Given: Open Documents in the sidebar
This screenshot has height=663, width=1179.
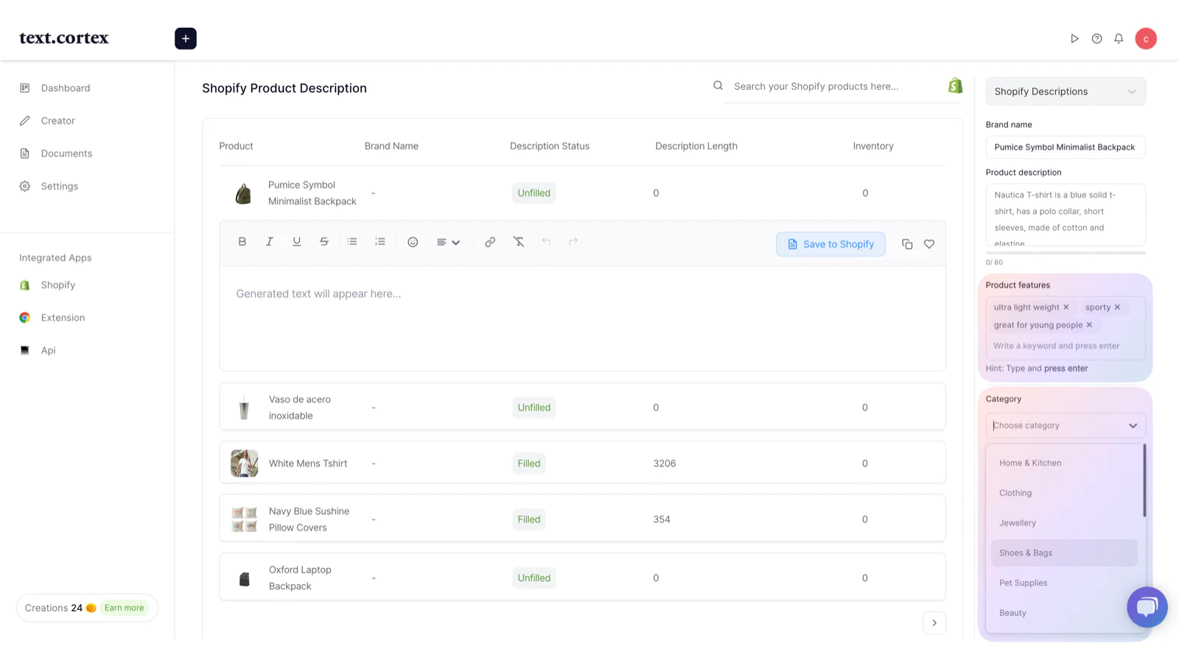Looking at the screenshot, I should click(66, 154).
